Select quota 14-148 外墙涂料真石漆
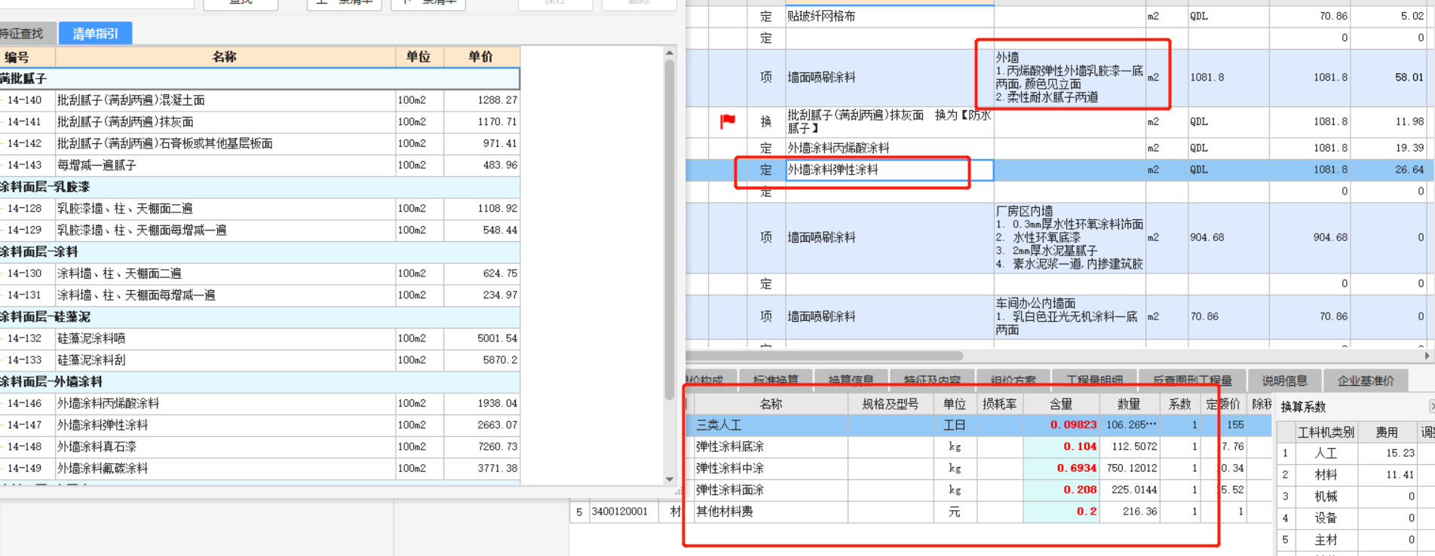This screenshot has height=556, width=1435. click(259, 447)
